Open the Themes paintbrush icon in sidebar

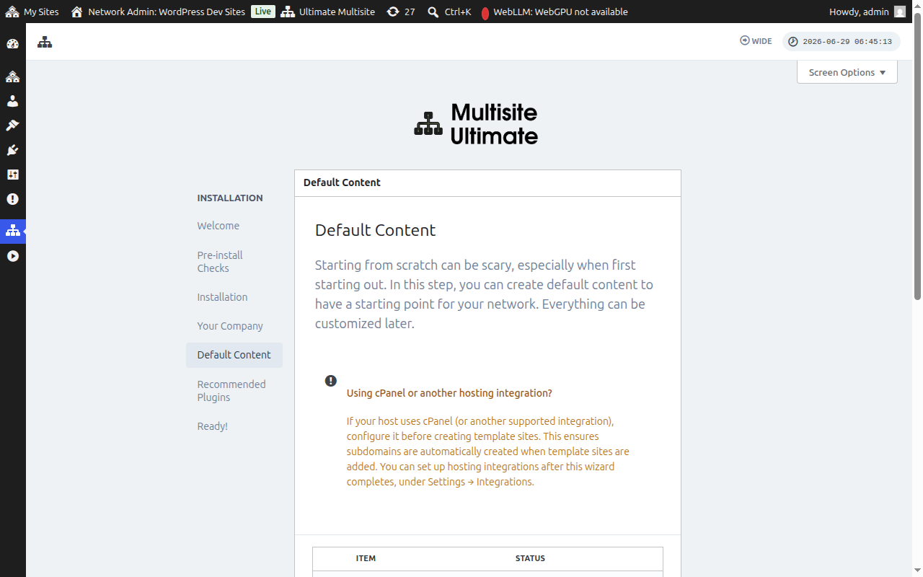12,125
